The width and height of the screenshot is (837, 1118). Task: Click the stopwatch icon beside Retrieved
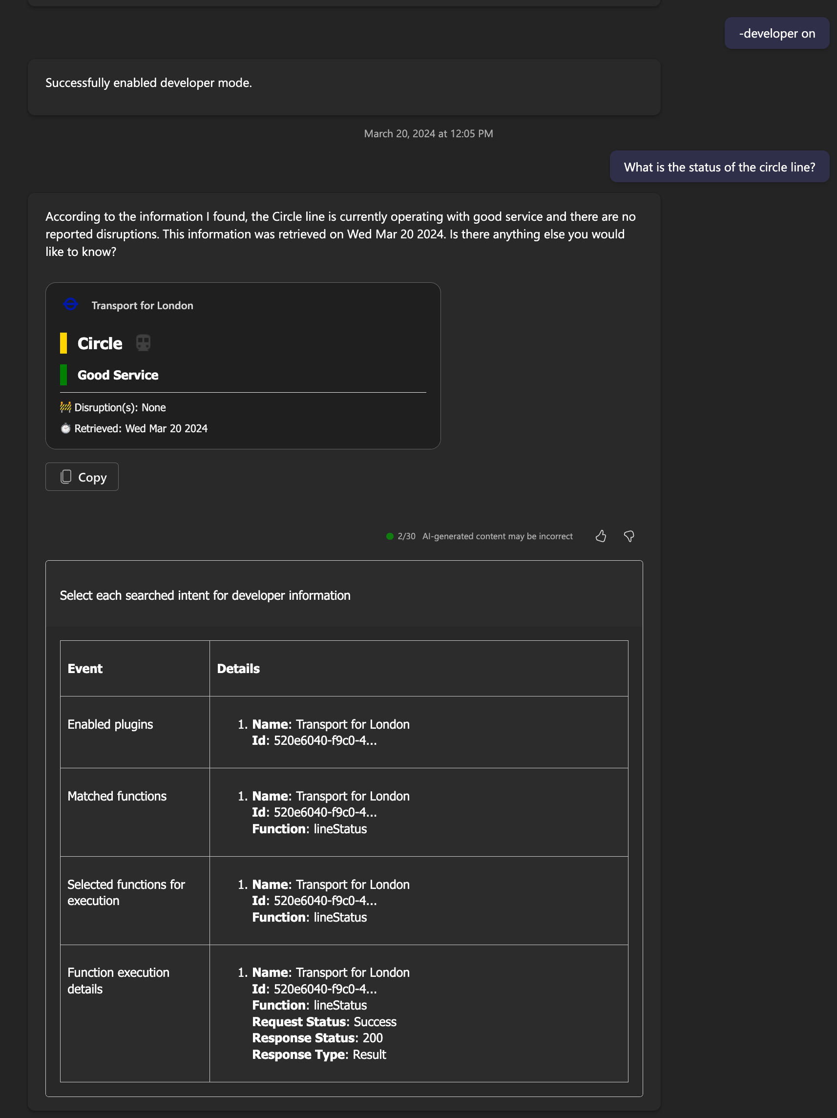65,428
